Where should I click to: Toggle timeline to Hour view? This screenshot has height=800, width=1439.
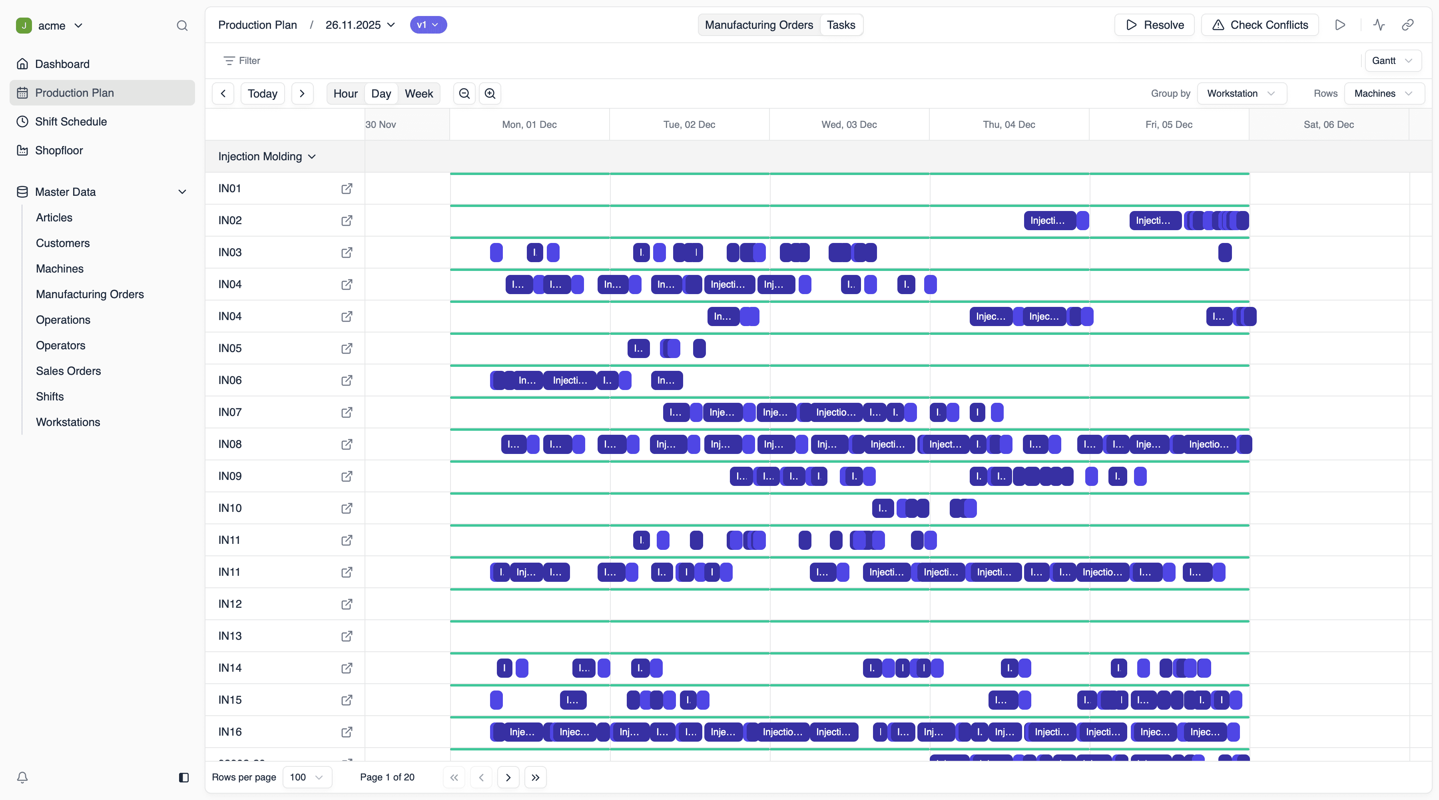point(345,93)
